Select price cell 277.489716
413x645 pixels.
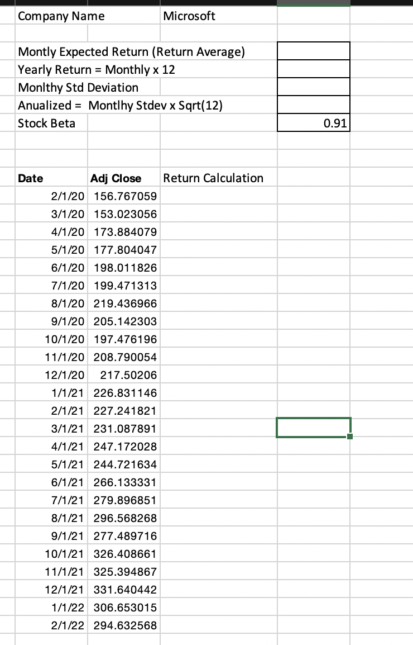click(x=124, y=536)
